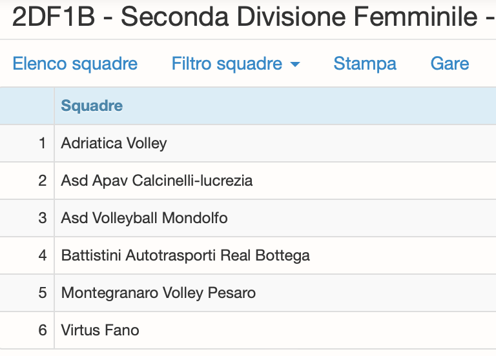Open the Elenco squadre link
496x356 pixels.
pos(75,63)
